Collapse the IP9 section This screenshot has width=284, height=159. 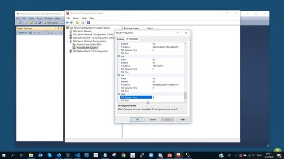[x=118, y=75]
